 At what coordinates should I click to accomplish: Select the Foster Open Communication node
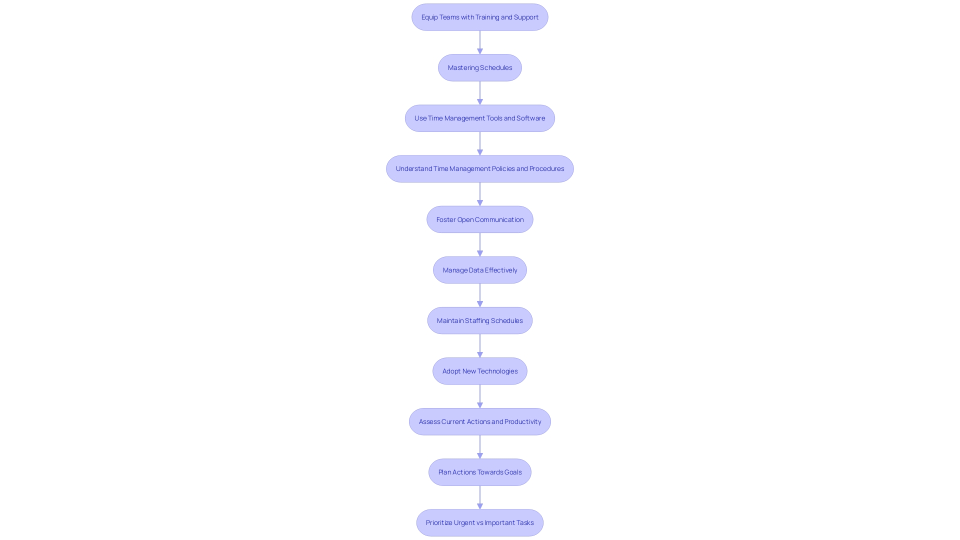pos(480,219)
